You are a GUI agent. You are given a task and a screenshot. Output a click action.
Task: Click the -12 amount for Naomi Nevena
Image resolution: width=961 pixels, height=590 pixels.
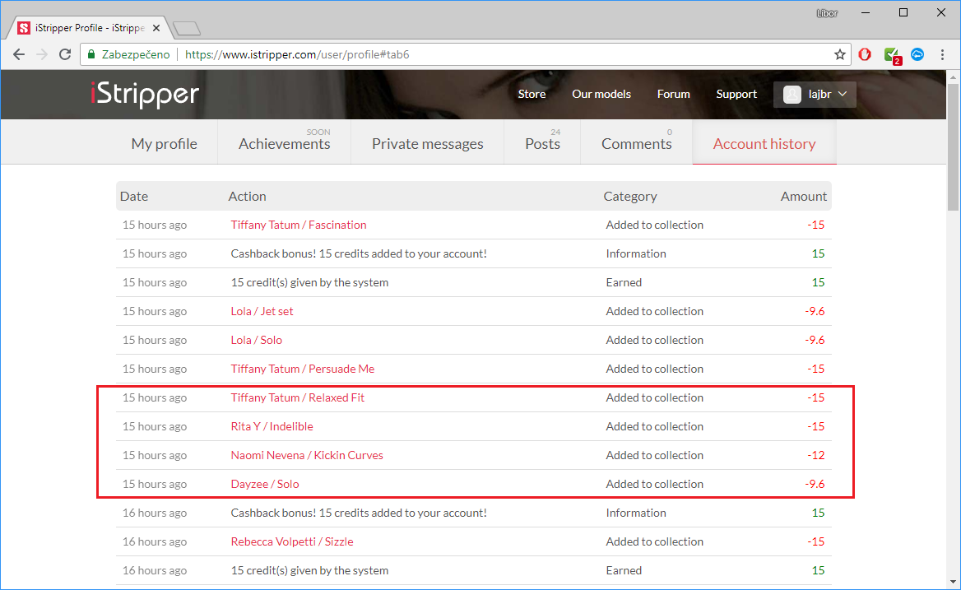(815, 455)
